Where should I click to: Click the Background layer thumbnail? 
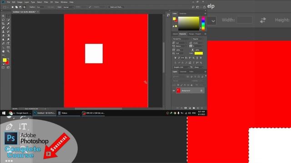pyautogui.click(x=178, y=91)
